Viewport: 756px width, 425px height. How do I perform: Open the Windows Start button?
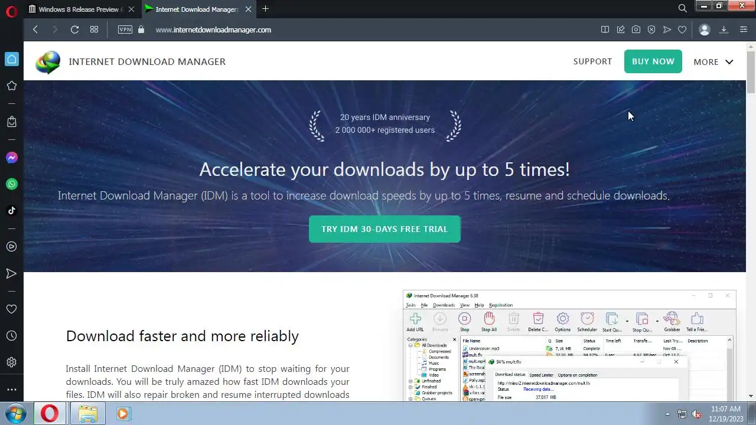[x=16, y=413]
